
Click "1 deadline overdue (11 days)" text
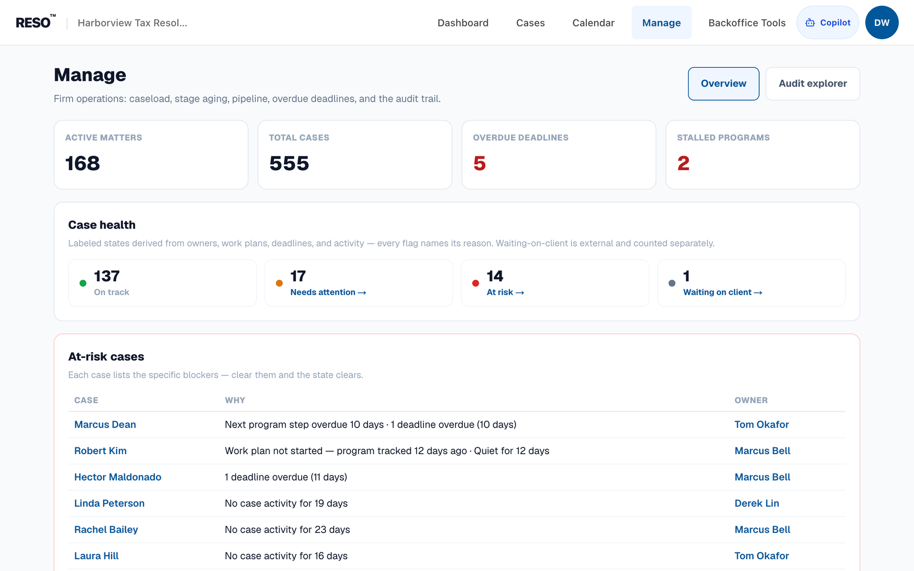pyautogui.click(x=286, y=477)
